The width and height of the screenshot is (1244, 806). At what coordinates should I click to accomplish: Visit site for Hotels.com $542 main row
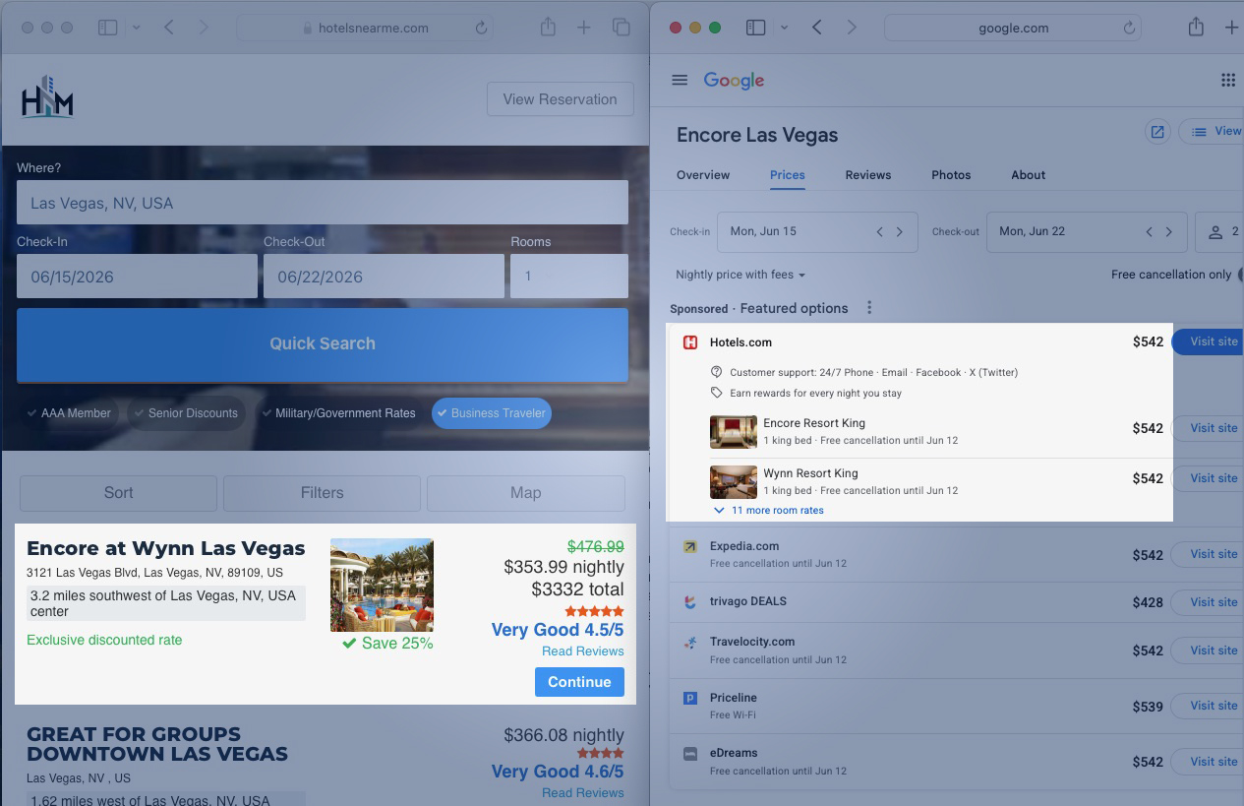point(1210,341)
